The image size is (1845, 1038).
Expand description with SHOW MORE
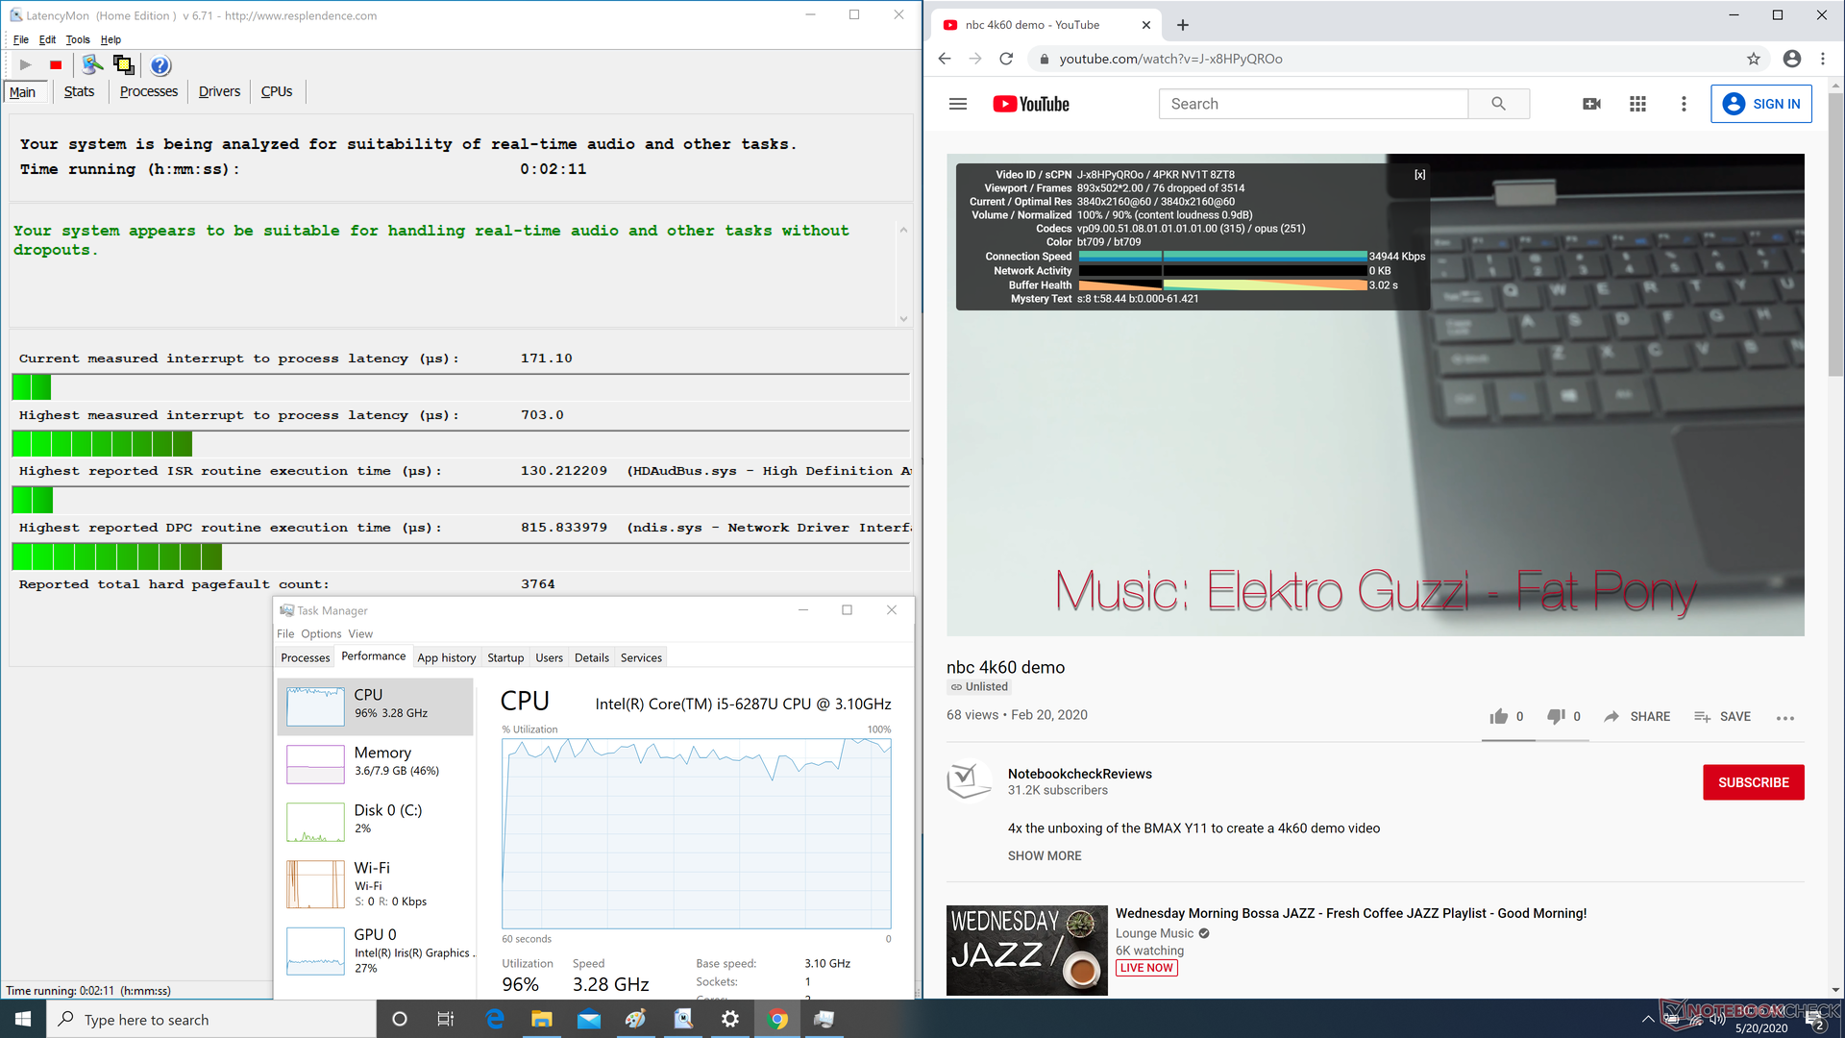1045,855
